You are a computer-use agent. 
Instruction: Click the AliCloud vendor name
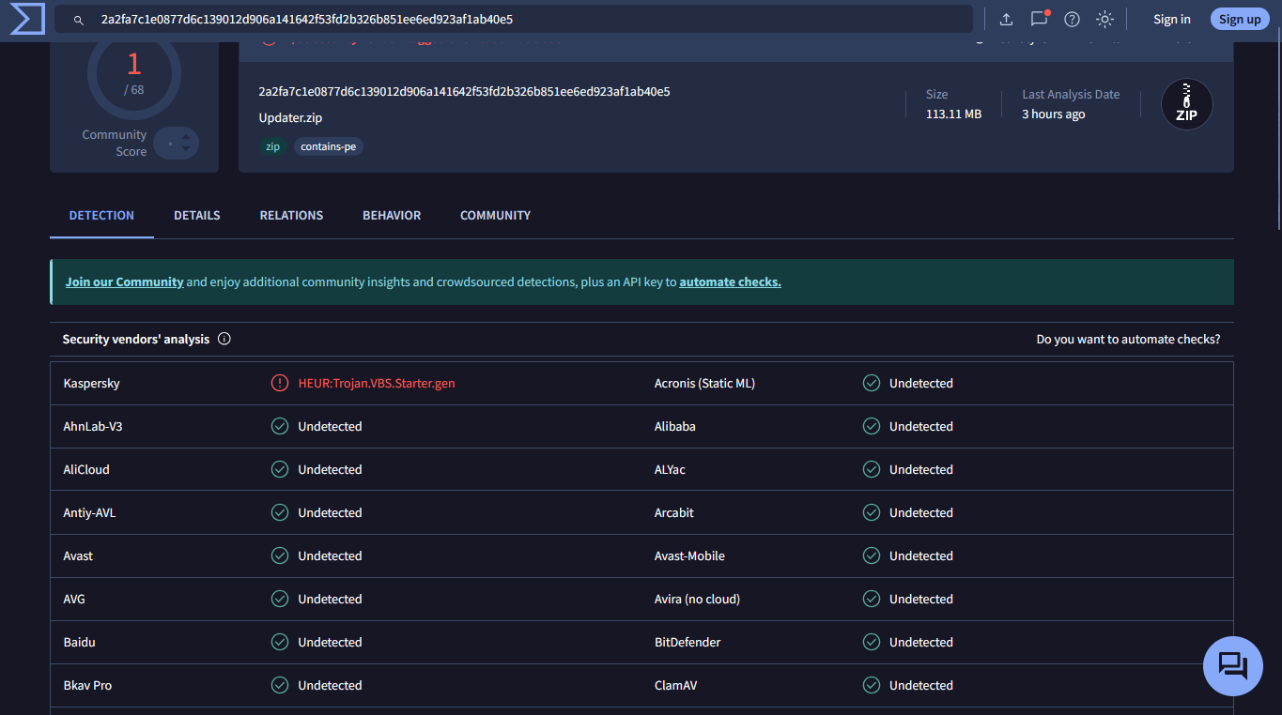tap(86, 469)
